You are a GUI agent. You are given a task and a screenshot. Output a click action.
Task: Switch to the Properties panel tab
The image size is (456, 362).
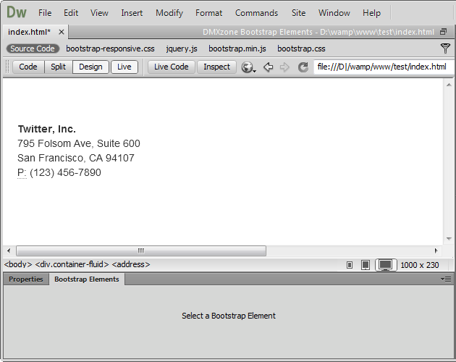(26, 279)
